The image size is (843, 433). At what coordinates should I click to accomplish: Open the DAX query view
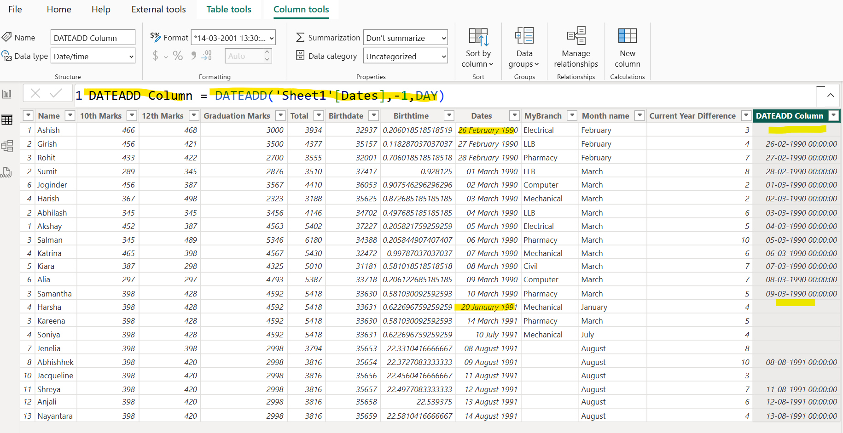(7, 172)
